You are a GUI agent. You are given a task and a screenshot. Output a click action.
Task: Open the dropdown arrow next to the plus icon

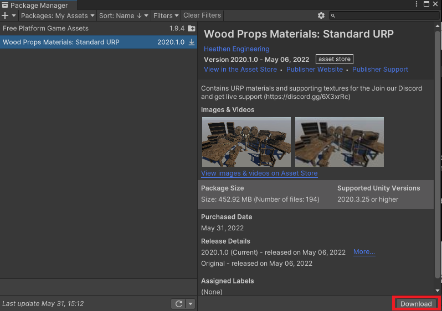tap(14, 15)
